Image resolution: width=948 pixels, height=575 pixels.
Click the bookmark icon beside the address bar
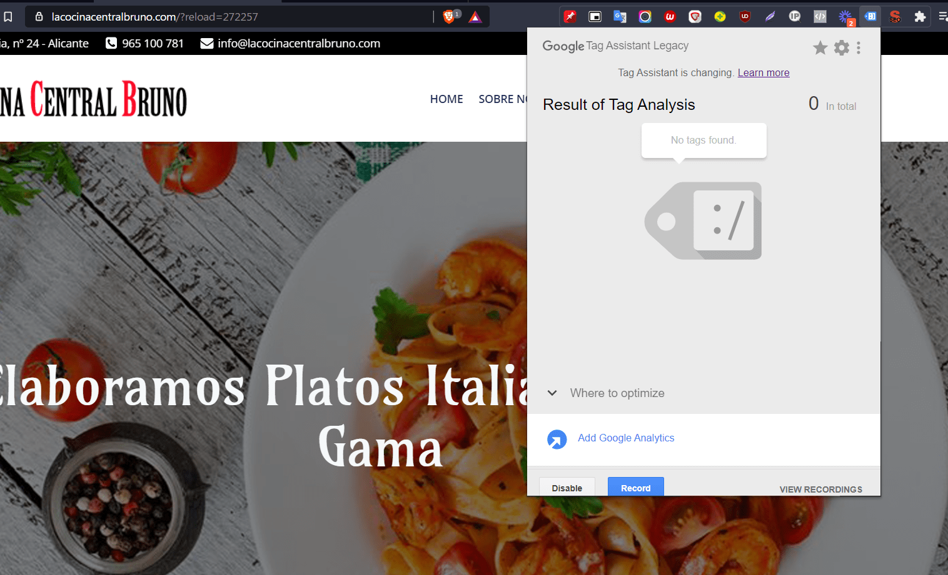click(8, 17)
